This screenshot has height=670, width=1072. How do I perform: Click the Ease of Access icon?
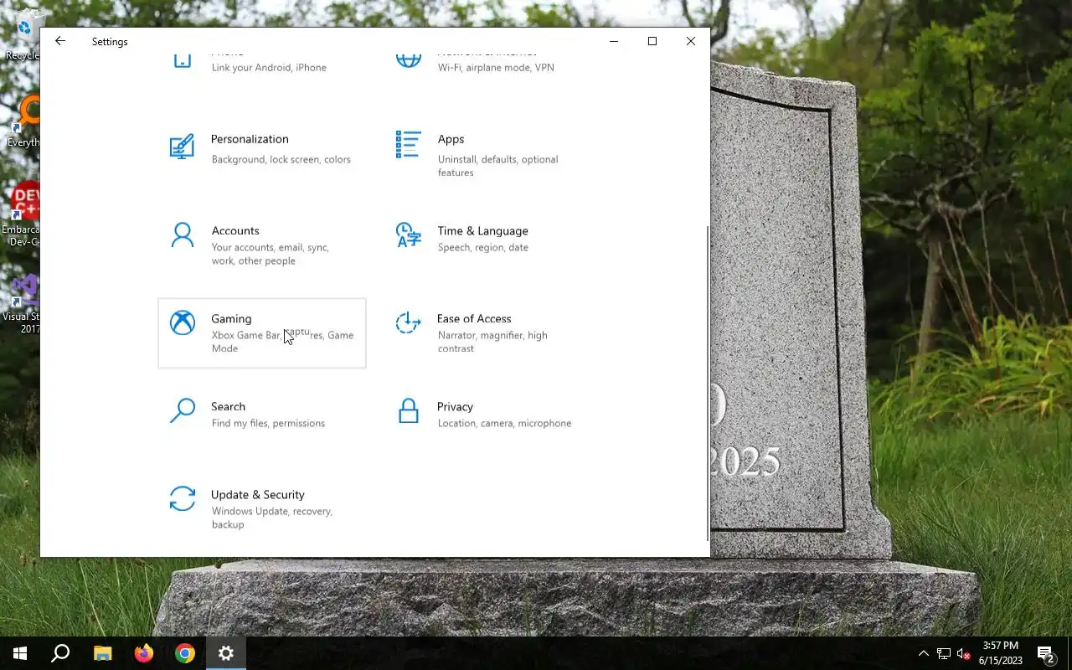coord(408,322)
